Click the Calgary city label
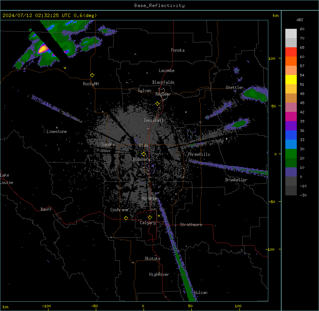Screen dimensions: 319x311 click(148, 223)
